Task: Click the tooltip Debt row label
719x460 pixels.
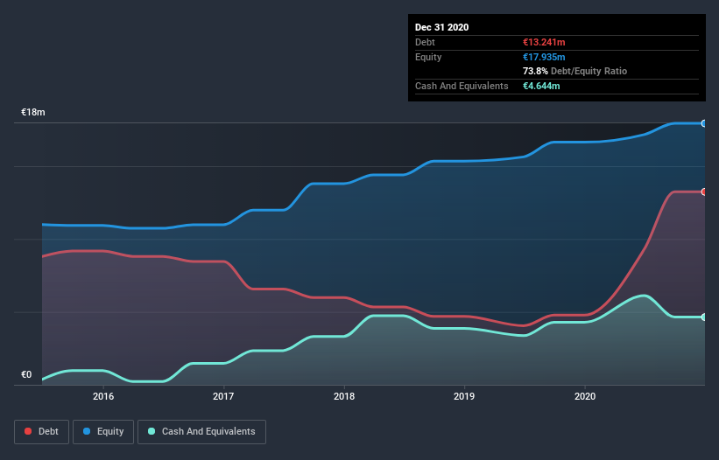Action: (425, 42)
